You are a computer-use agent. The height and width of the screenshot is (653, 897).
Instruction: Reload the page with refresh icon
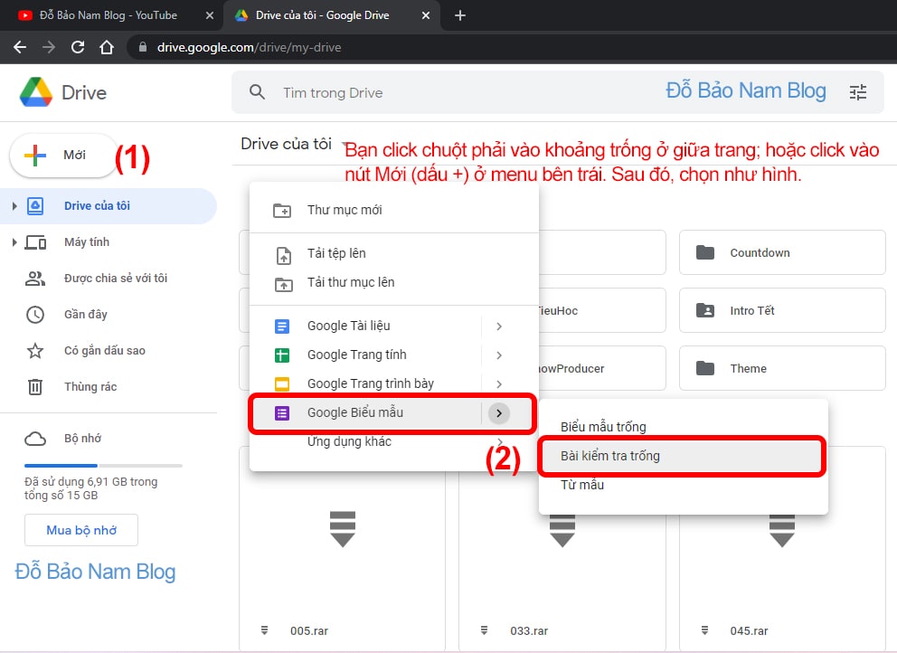click(x=78, y=47)
